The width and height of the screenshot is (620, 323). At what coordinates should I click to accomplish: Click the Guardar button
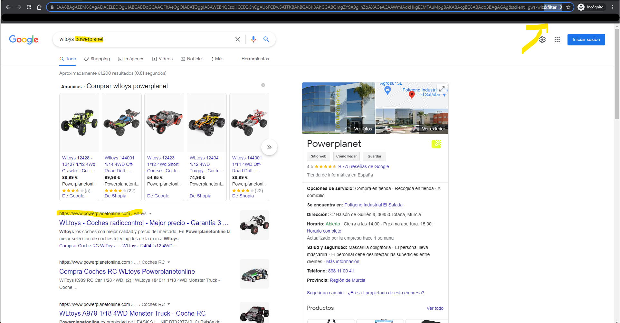coord(374,156)
